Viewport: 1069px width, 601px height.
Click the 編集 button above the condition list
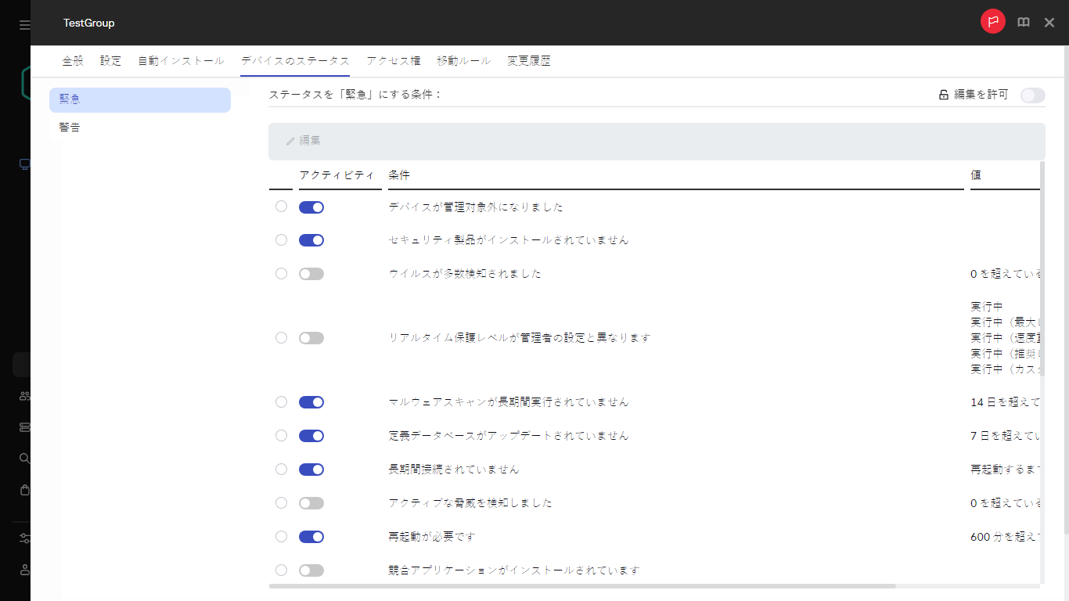(x=304, y=141)
